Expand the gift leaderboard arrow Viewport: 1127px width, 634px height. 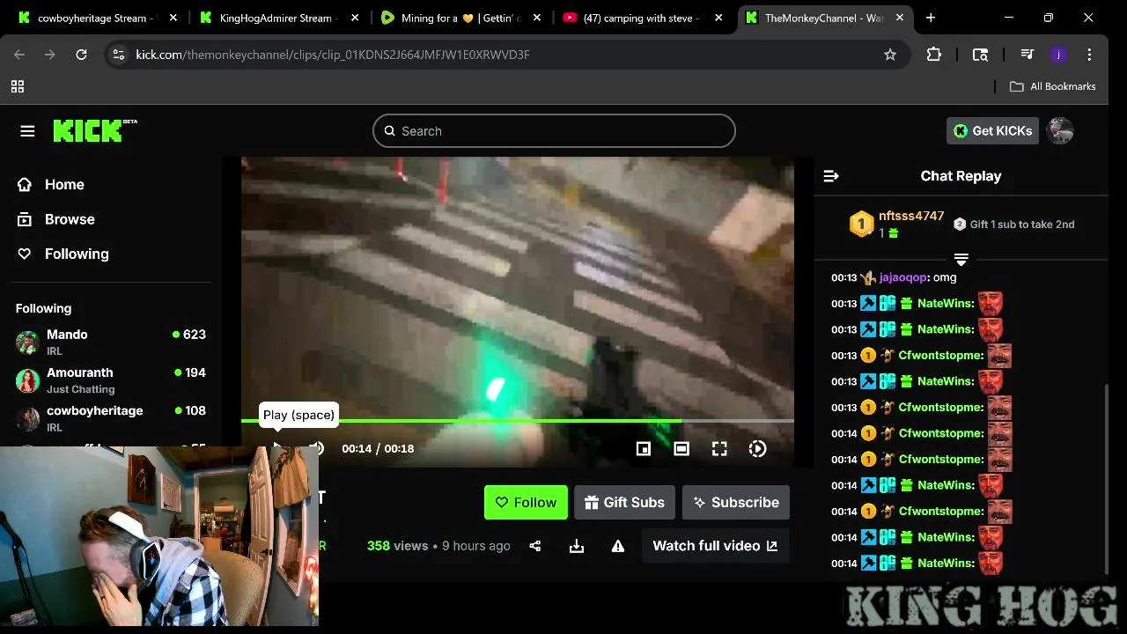click(961, 260)
